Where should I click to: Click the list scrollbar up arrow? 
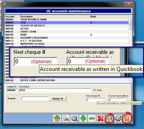click(130, 17)
